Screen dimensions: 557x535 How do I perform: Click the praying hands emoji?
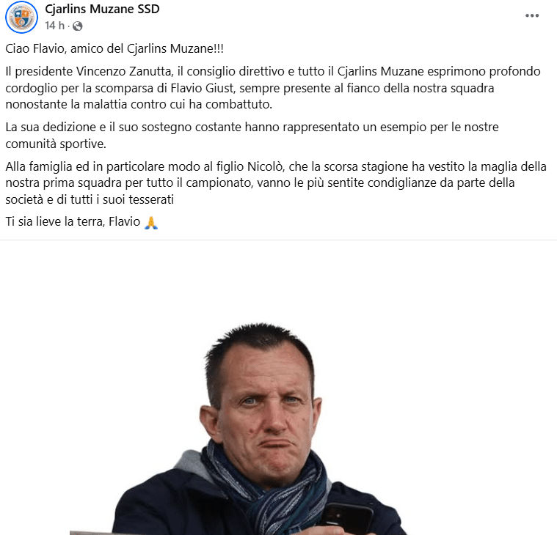click(x=151, y=223)
